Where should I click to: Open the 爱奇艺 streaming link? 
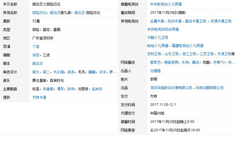click(155, 62)
